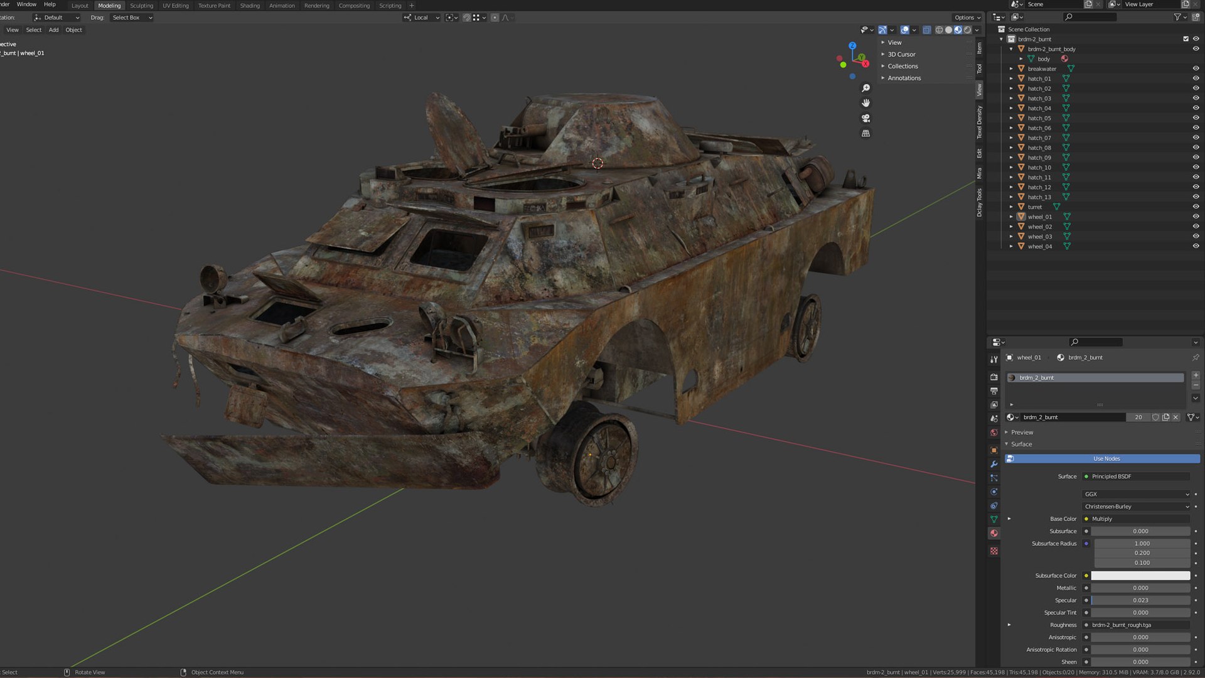Screen dimensions: 1205x678
Task: Toggle X-ray view in viewport header
Action: (x=927, y=30)
